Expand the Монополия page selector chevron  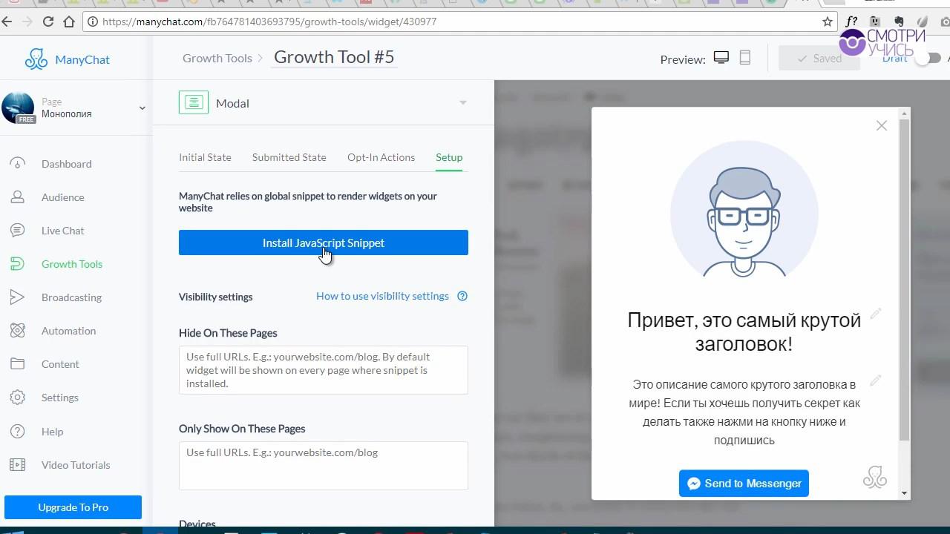click(142, 108)
